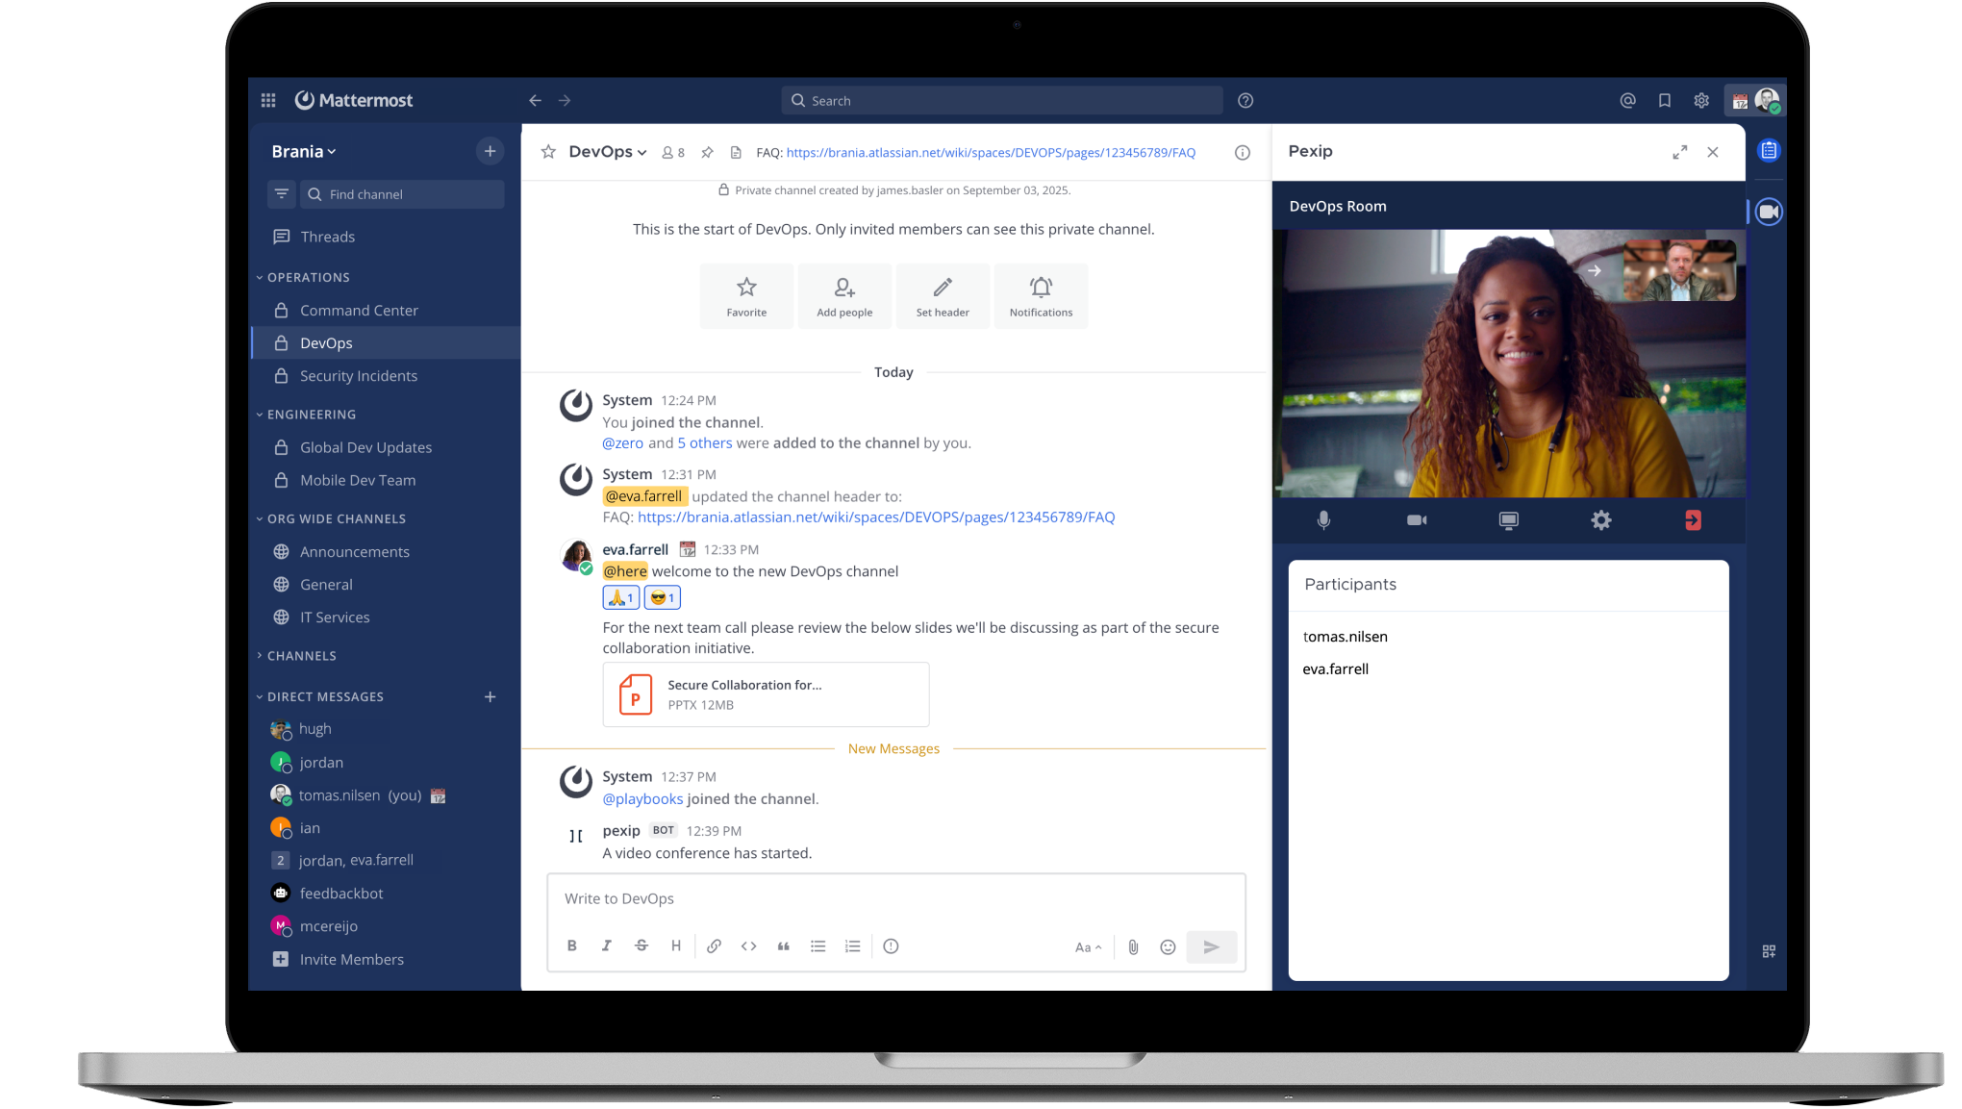This screenshot has height=1109, width=1962.
Task: Click the Add people button
Action: click(x=844, y=295)
